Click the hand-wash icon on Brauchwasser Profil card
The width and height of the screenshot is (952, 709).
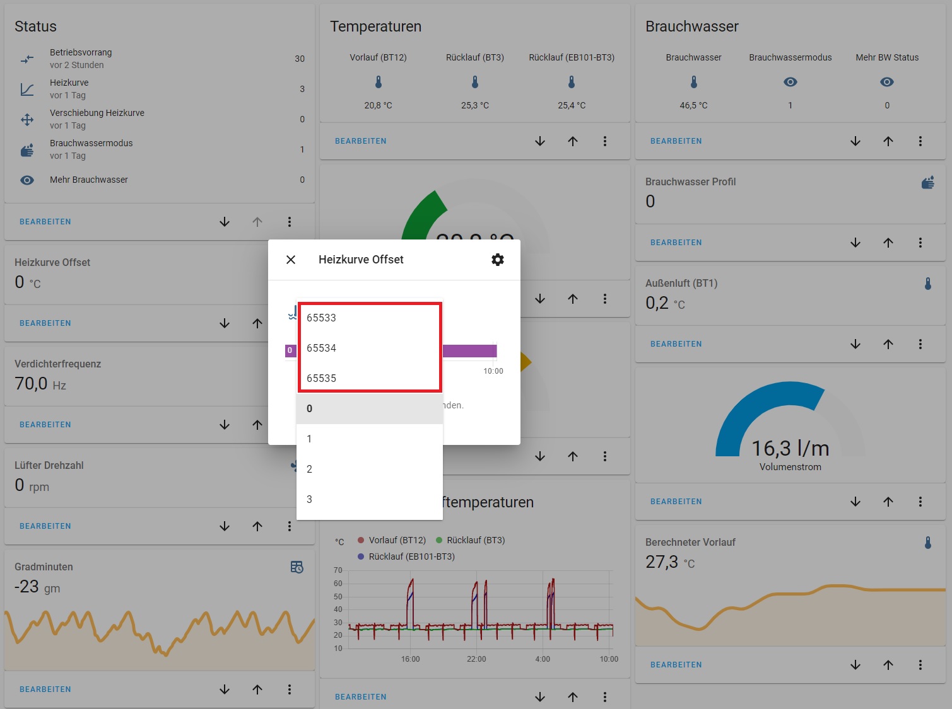pos(927,182)
